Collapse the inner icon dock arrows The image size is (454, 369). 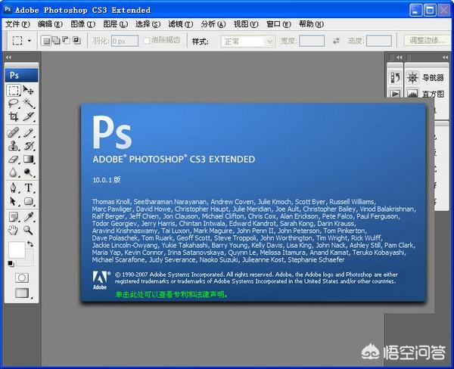click(x=400, y=57)
